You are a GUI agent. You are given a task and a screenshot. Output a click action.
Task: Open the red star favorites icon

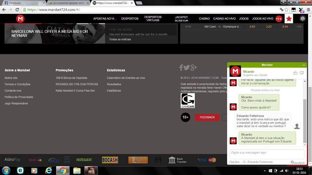pyautogui.click(x=289, y=19)
